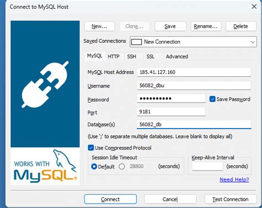Click the Keep-Alive Interval input field
This screenshot has width=262, height=208.
pos(207,166)
